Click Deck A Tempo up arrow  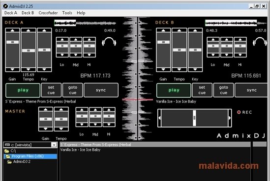coord(29,30)
